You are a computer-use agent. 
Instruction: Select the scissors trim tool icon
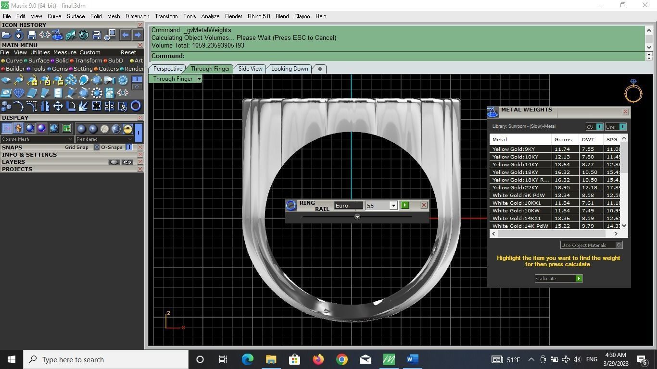(123, 106)
